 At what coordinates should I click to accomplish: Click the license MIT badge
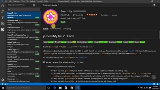pos(71,42)
